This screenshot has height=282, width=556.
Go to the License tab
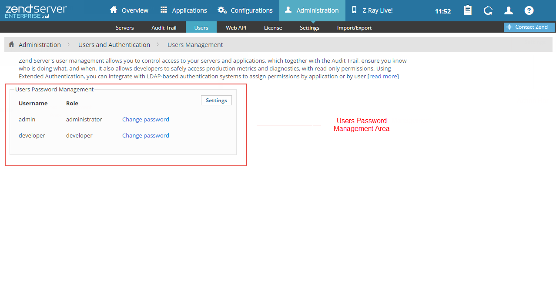click(x=273, y=27)
